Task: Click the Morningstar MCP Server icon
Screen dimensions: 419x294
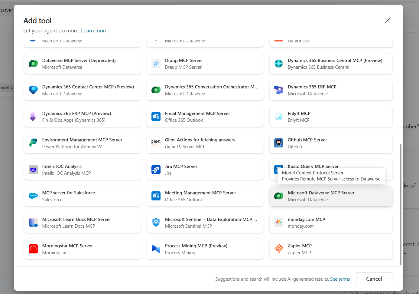Action: [33, 249]
